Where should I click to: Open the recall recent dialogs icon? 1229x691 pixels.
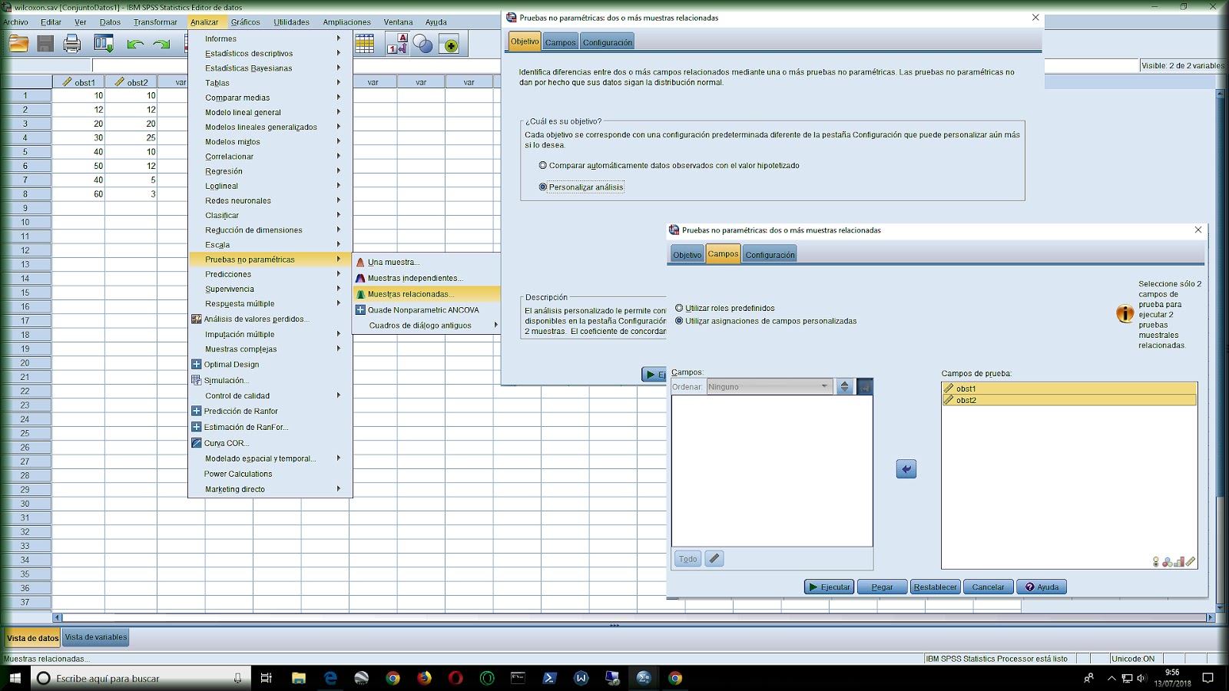(104, 44)
